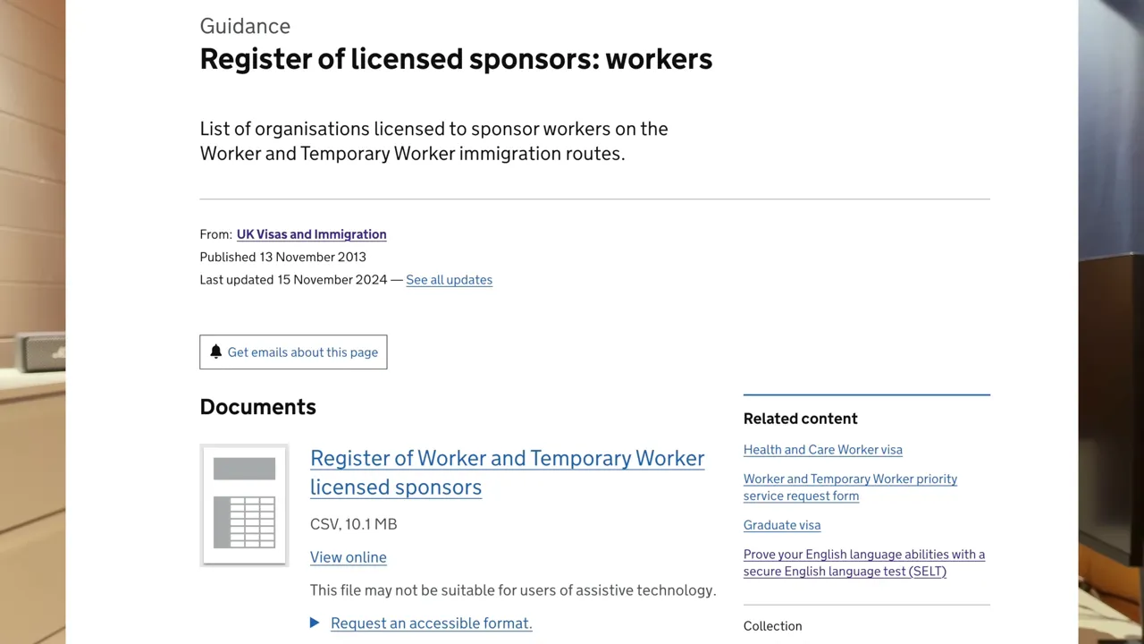Viewport: 1144px width, 644px height.
Task: Click the Guidance heading label
Action: pyautogui.click(x=245, y=26)
